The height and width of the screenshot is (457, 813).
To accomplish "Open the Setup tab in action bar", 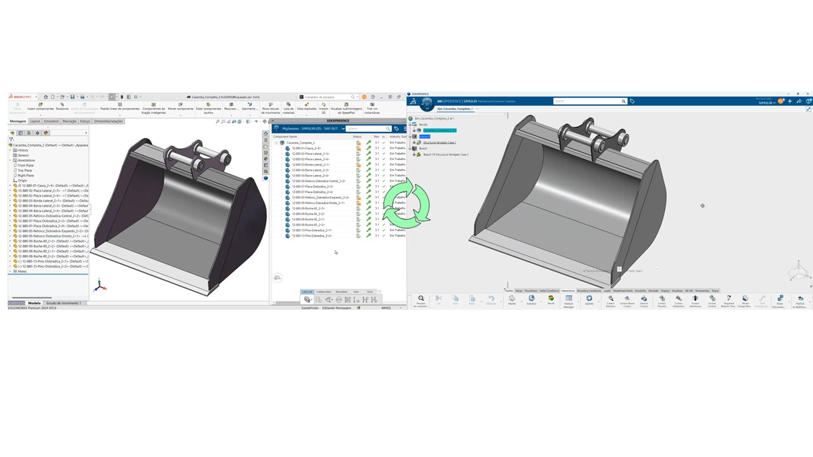I will [519, 291].
